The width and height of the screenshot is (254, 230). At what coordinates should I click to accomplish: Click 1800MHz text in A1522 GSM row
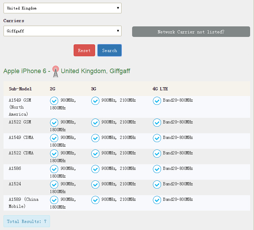58,129
